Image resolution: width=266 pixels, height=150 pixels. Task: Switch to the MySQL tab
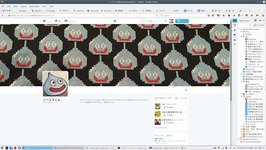pyautogui.click(x=37, y=10)
